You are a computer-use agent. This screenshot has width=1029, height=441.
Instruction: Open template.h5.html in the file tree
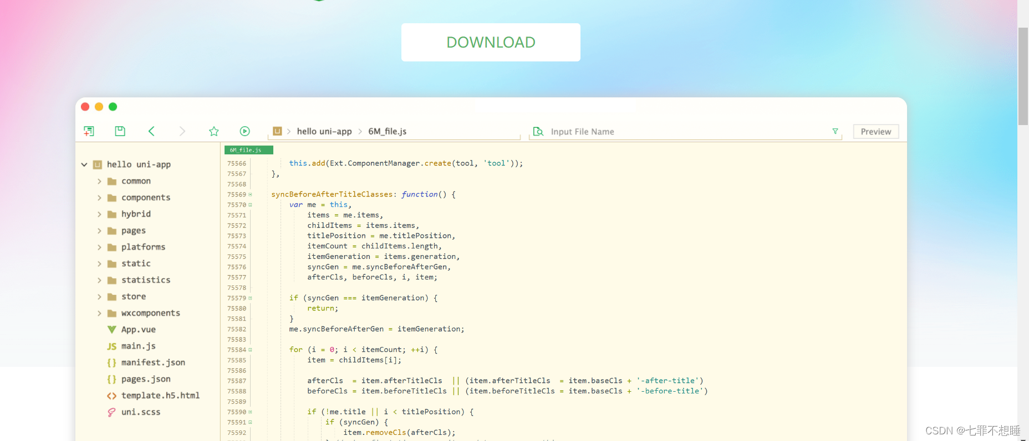pyautogui.click(x=160, y=396)
